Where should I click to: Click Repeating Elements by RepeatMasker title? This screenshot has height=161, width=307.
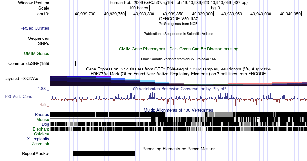click(178, 149)
